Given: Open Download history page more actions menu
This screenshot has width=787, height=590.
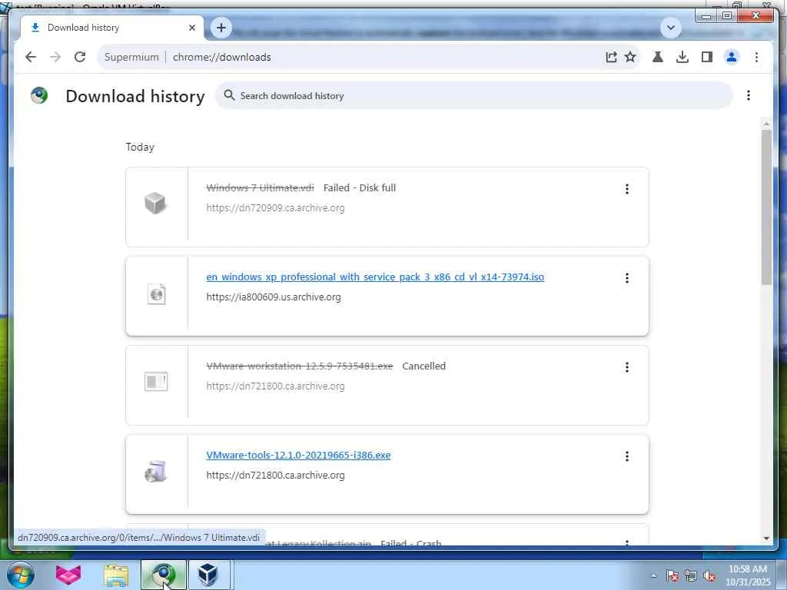Looking at the screenshot, I should pos(749,95).
